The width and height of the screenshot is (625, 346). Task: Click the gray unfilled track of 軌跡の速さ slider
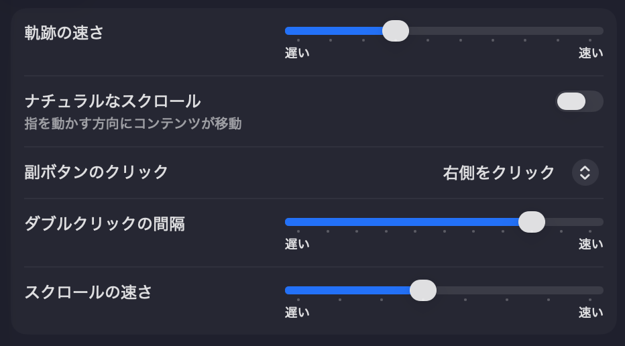click(x=506, y=31)
